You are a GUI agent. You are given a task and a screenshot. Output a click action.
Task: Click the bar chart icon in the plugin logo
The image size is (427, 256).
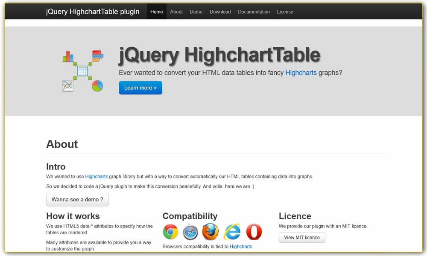point(67,55)
